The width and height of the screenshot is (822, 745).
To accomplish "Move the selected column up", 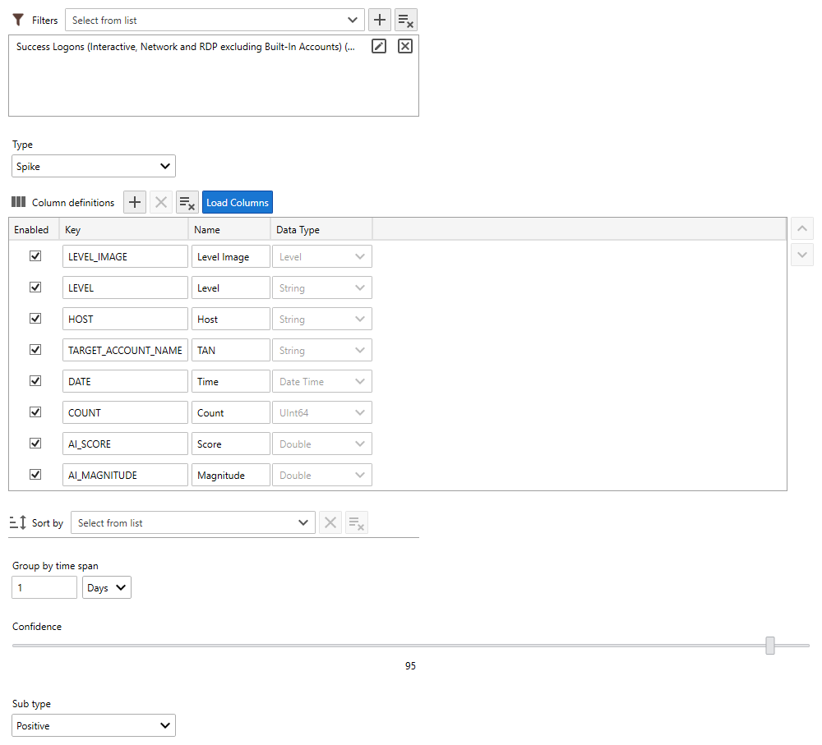I will point(801,229).
